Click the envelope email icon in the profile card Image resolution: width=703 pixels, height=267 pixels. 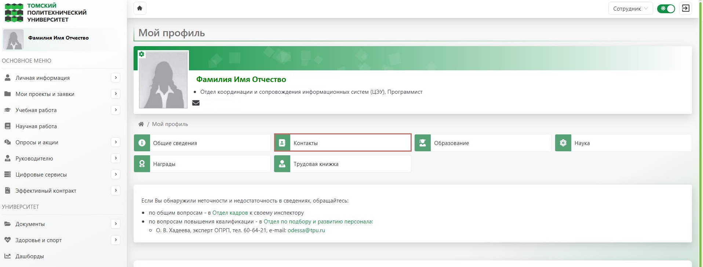196,103
